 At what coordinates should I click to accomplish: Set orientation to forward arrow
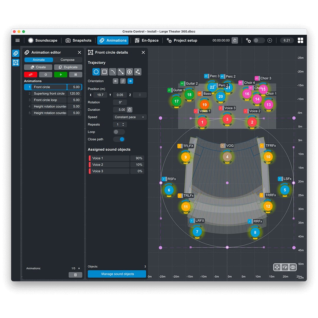pyautogui.click(x=130, y=81)
